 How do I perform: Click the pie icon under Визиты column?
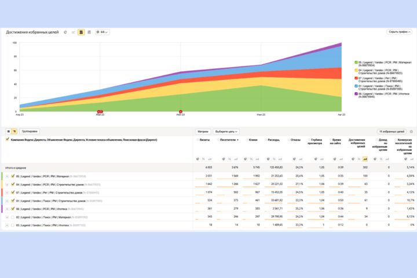[x=197, y=159]
